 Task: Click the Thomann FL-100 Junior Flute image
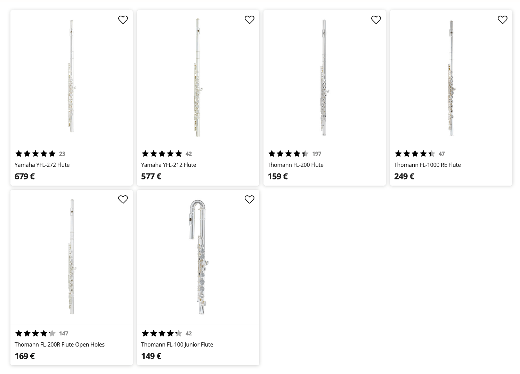pos(198,257)
